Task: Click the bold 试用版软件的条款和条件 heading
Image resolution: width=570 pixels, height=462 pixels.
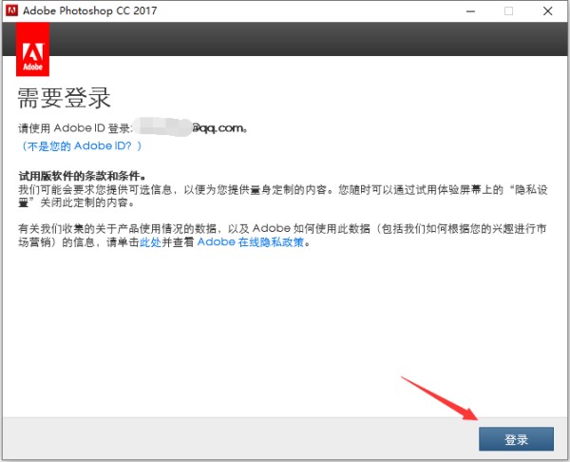Action: point(85,178)
